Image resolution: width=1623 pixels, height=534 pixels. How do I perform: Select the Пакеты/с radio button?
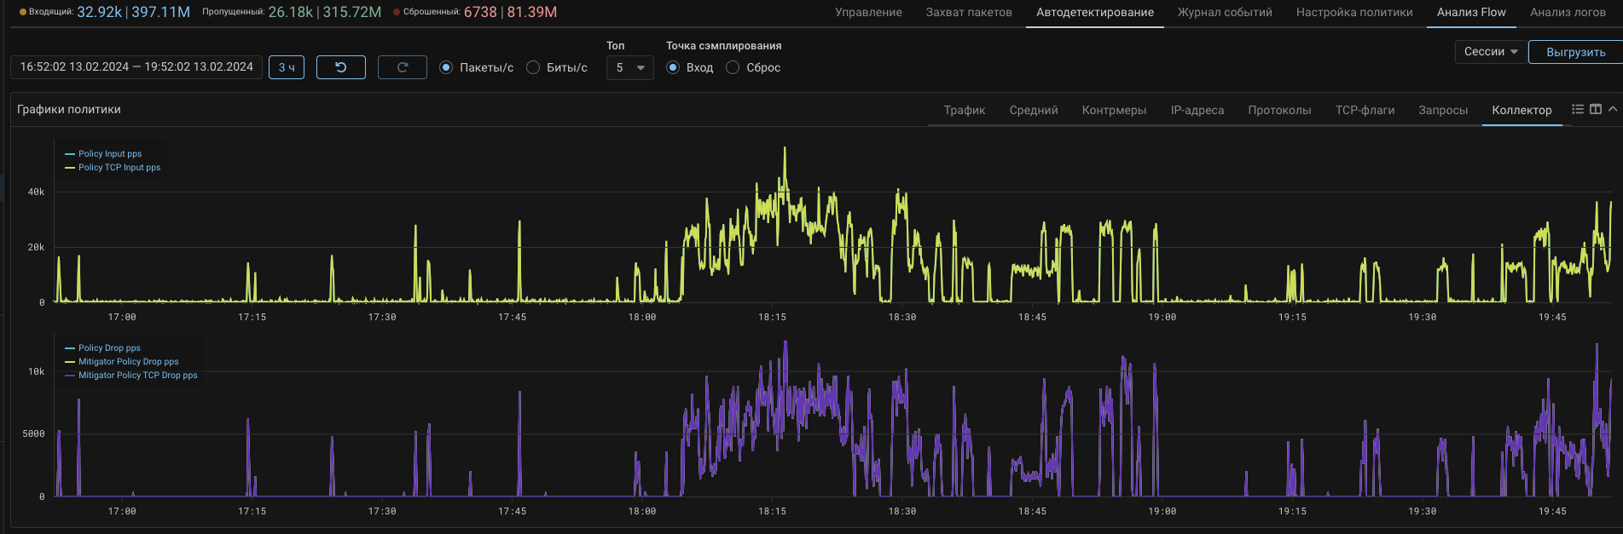click(446, 67)
